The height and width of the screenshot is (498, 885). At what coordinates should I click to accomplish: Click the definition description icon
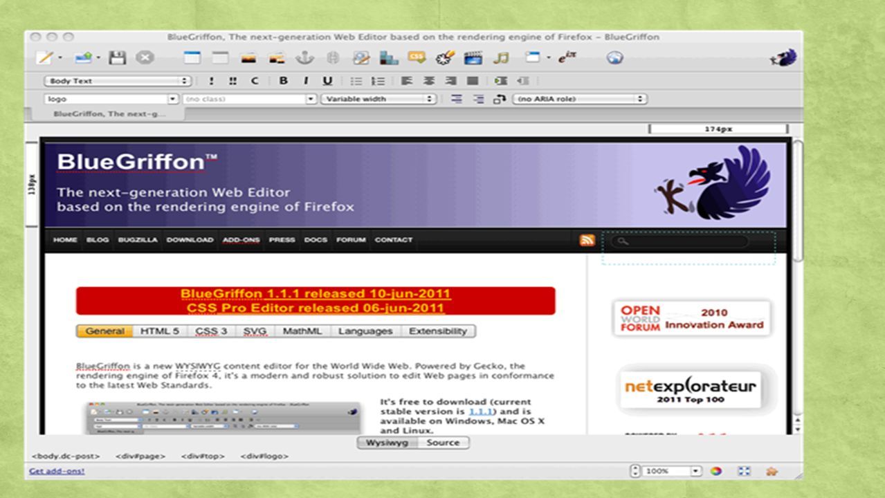[478, 99]
